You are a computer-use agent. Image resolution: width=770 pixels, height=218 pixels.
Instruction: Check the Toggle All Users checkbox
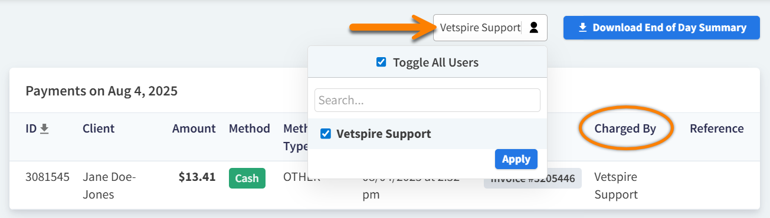tap(381, 62)
